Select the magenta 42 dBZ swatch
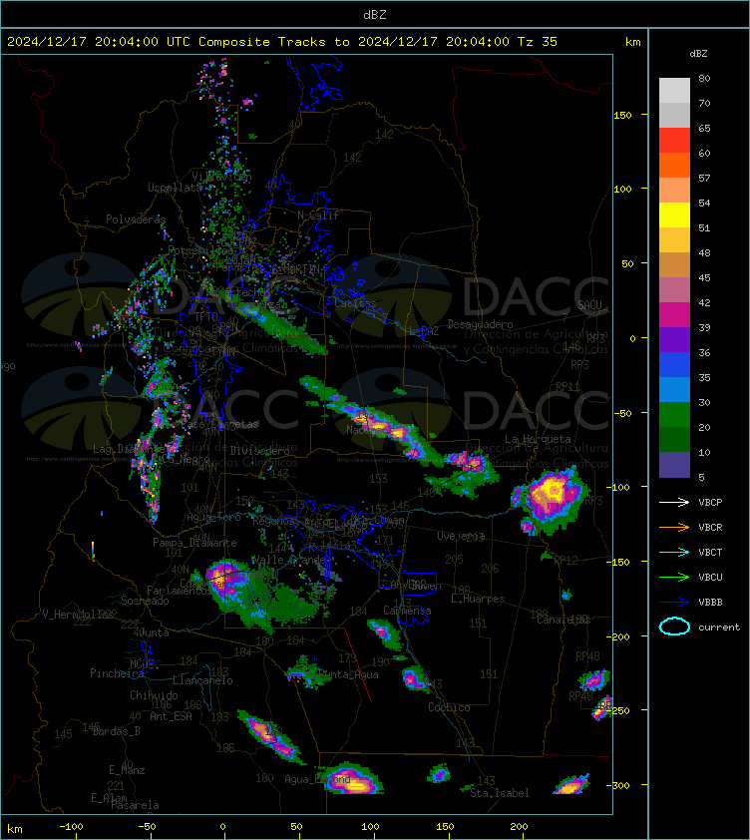 click(x=674, y=314)
